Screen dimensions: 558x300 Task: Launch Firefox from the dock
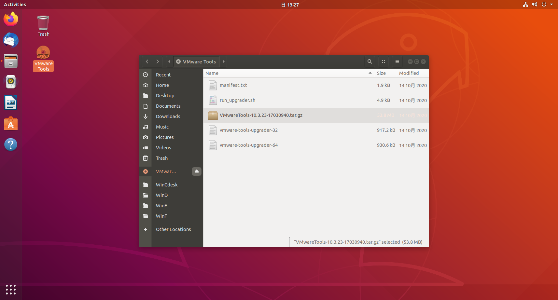point(11,19)
